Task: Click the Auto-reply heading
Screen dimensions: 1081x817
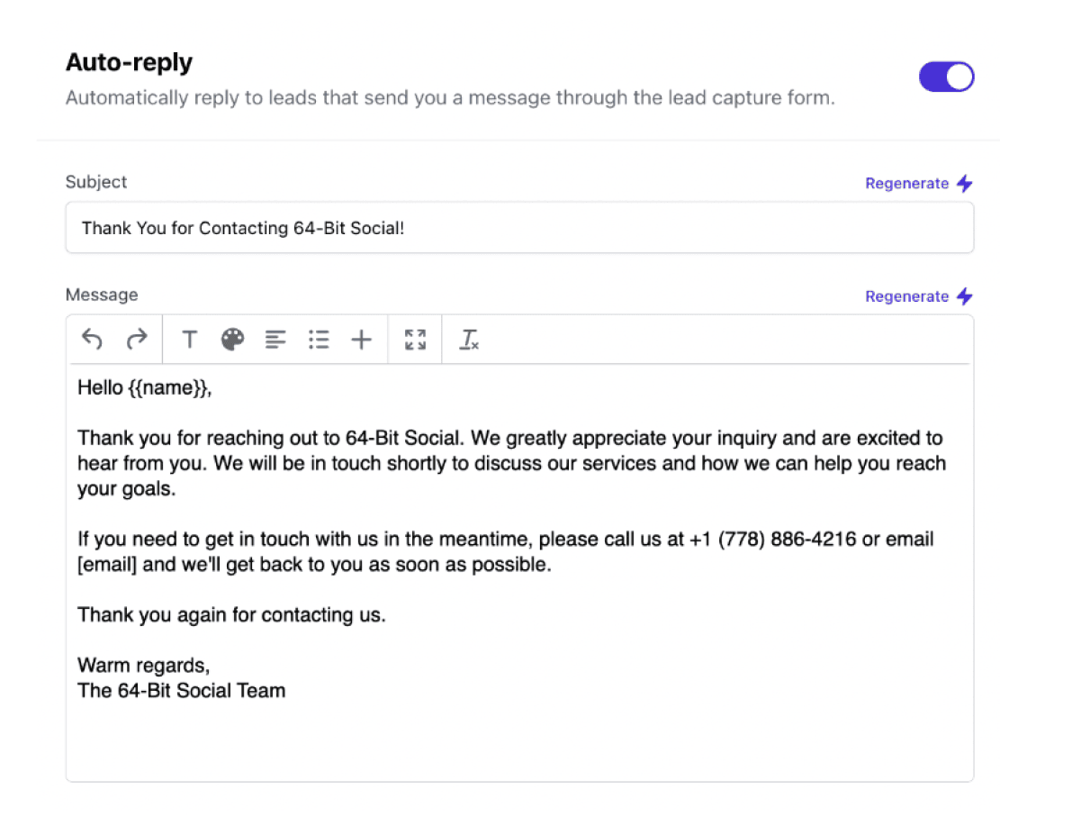Action: [129, 62]
